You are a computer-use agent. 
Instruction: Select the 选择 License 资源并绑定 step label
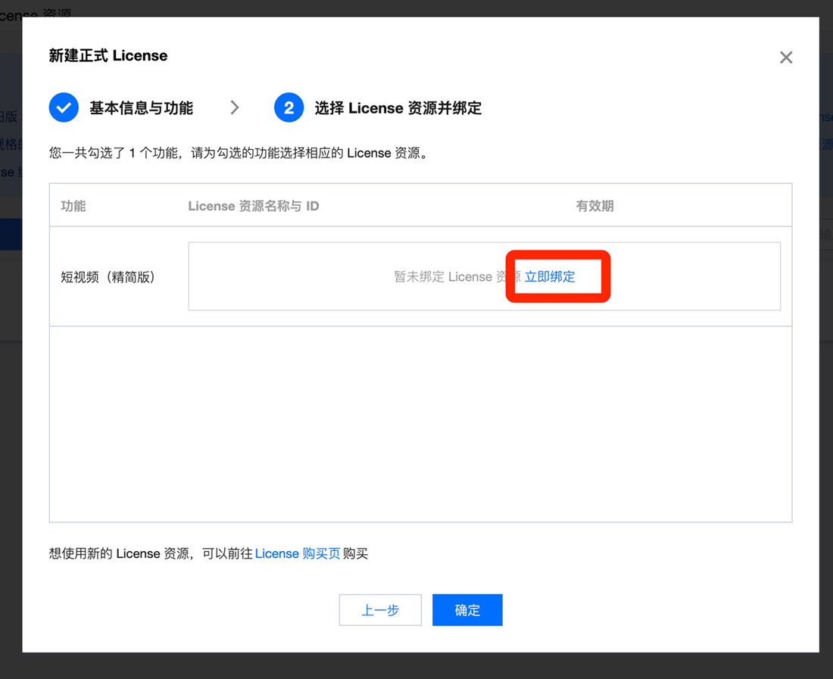(x=398, y=108)
